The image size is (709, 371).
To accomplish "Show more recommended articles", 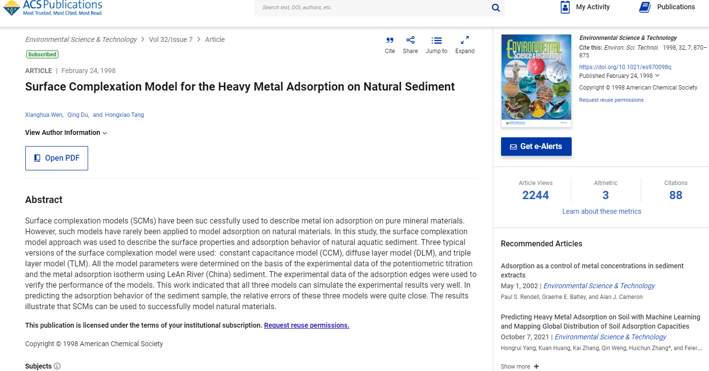I will [520, 367].
